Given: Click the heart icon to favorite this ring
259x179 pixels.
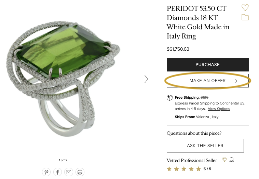Looking at the screenshot, I should tap(245, 7).
